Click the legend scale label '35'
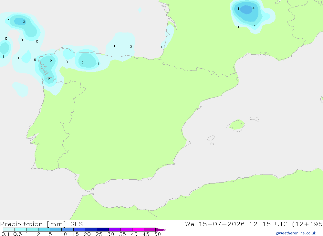Screen dimensions: 323x236 122,234
